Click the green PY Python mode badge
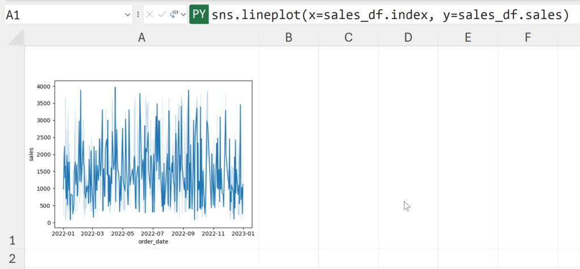The width and height of the screenshot is (580, 269). tap(199, 15)
